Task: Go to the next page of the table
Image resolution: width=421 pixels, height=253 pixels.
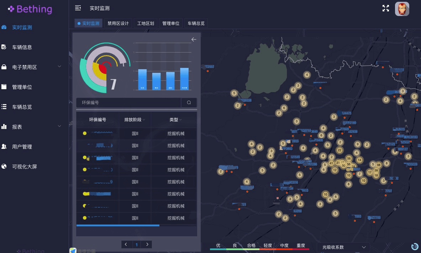Action: click(147, 244)
